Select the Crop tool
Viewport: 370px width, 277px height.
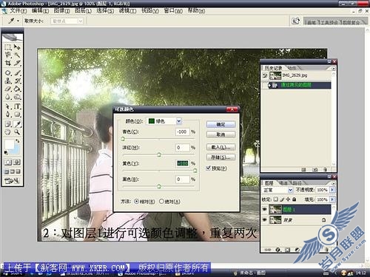[x=8, y=63]
